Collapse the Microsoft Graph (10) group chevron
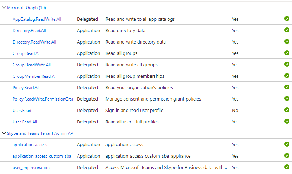 tap(4, 7)
